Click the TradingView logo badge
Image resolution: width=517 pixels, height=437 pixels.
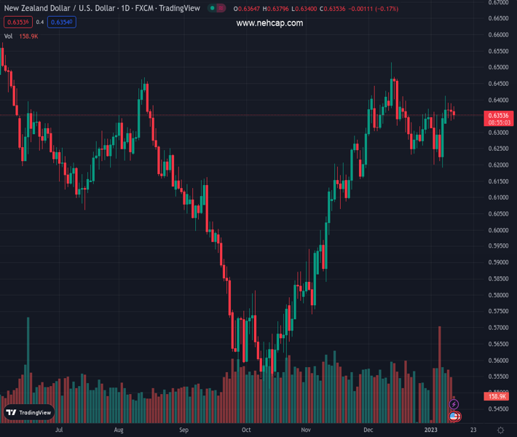click(29, 412)
